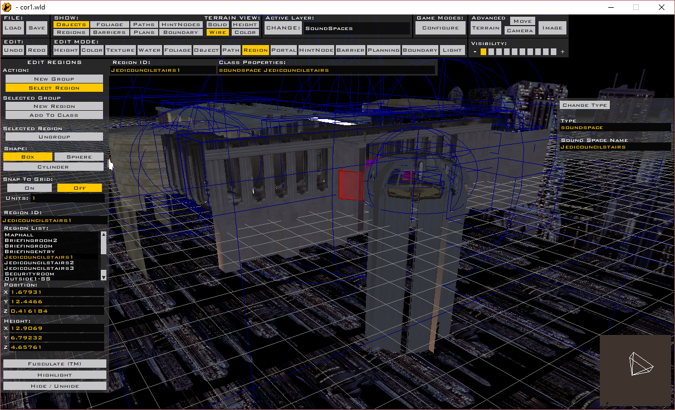Image resolution: width=675 pixels, height=410 pixels.
Task: Toggle Foliage in the Show section
Action: click(x=110, y=24)
